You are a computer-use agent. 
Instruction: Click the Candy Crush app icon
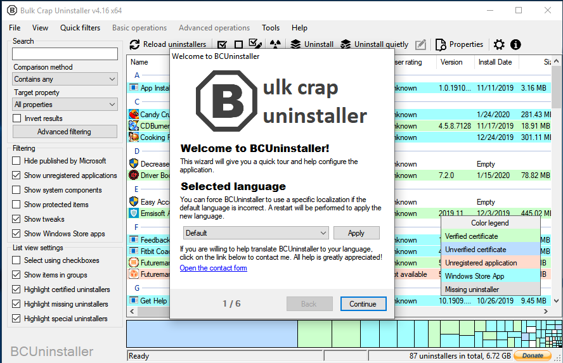click(134, 115)
